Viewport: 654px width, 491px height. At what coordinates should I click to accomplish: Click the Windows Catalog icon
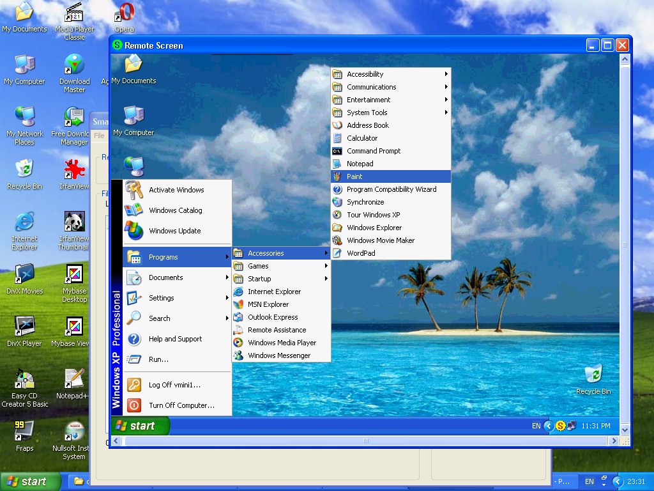click(x=134, y=210)
